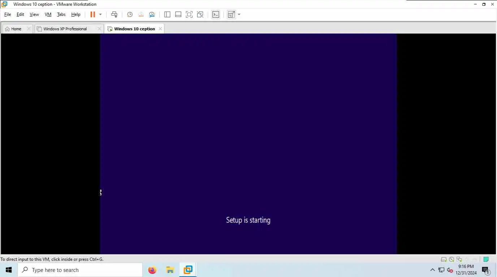Open the File menu

point(8,14)
